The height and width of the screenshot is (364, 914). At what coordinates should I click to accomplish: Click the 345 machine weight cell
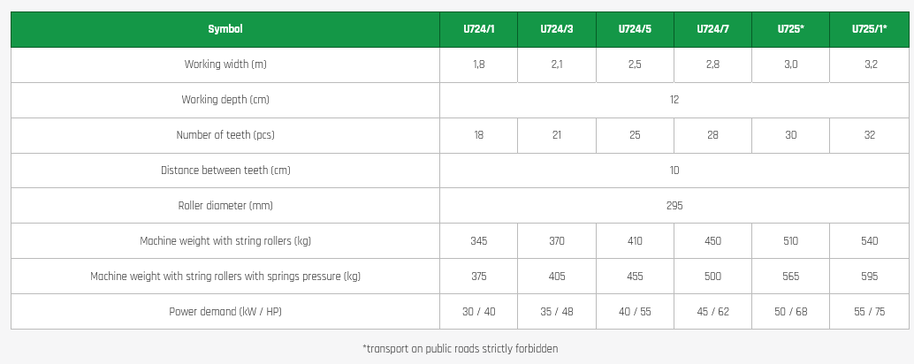coord(478,241)
